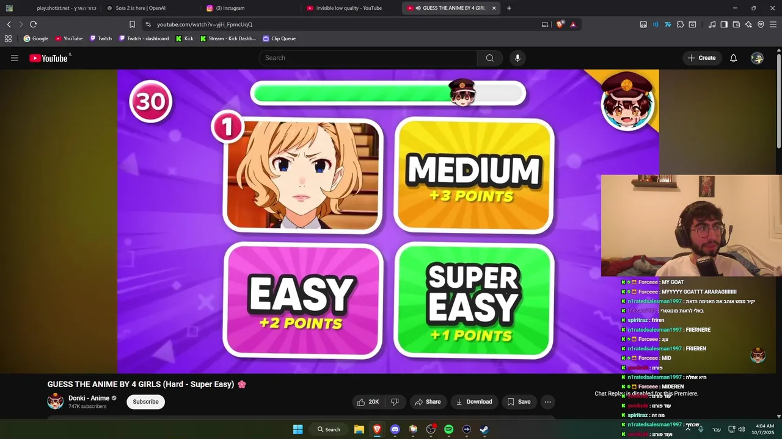Open the media control music note icon

click(712, 24)
